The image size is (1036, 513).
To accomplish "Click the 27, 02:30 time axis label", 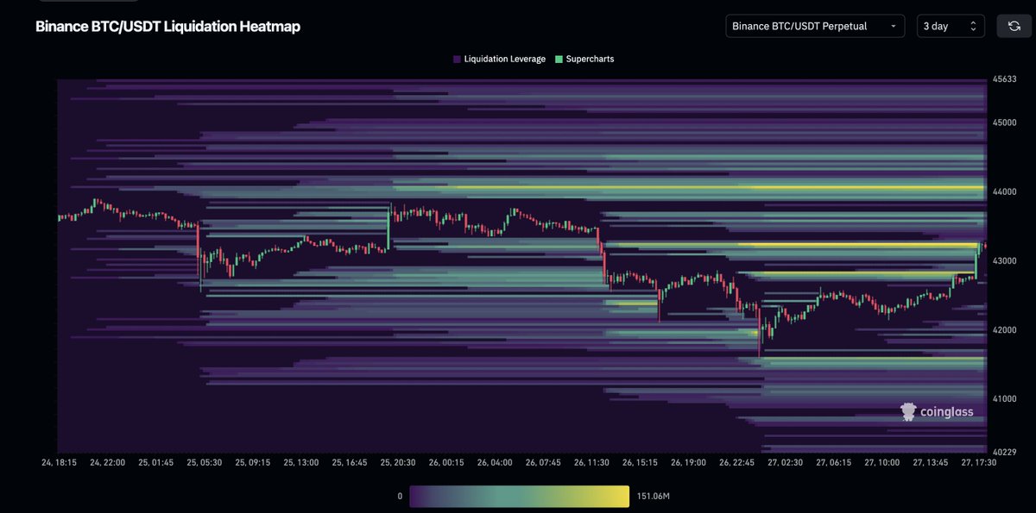I will [786, 462].
